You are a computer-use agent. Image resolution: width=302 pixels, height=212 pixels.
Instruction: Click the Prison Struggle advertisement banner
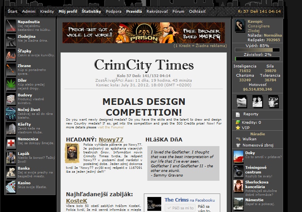point(143,33)
